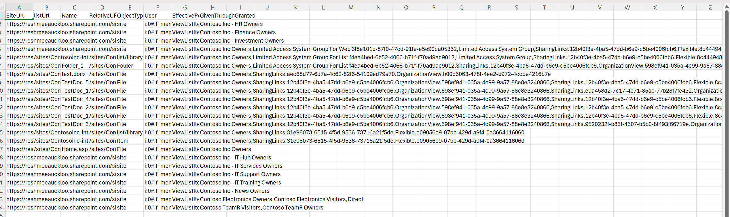Click the User header cell
This screenshot has width=730, height=217.
[157, 16]
